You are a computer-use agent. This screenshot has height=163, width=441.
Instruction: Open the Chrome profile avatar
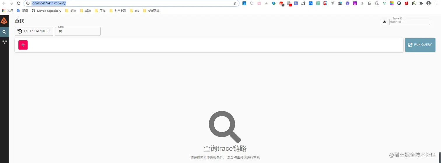(428, 3)
